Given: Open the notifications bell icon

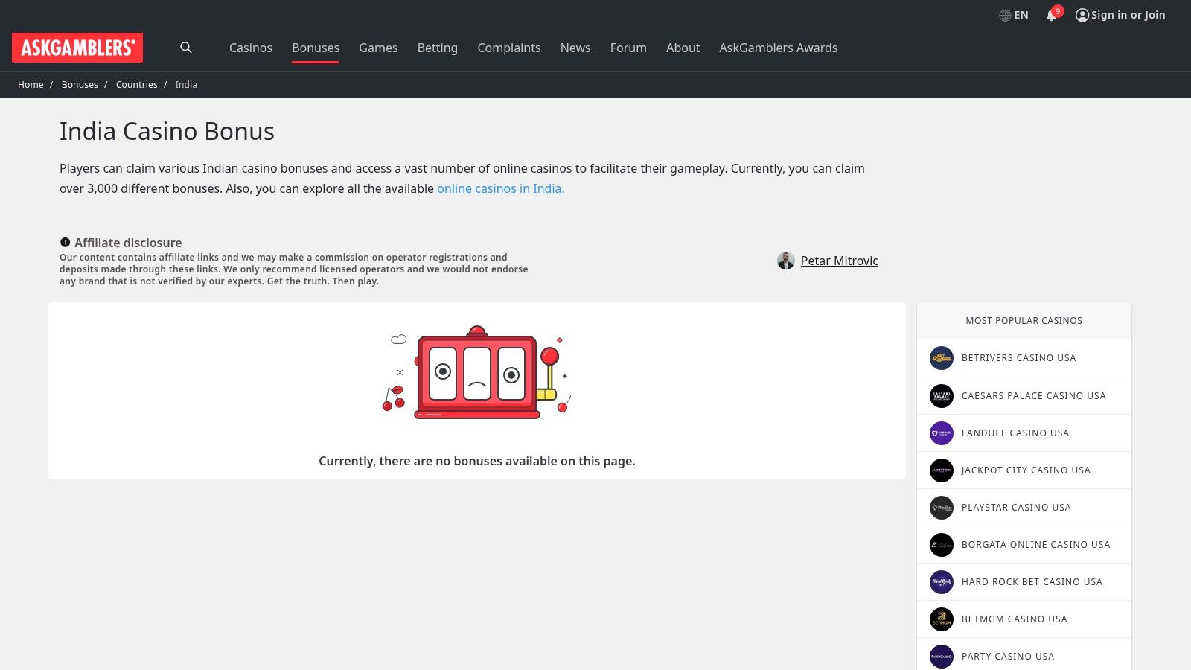Looking at the screenshot, I should (x=1051, y=15).
